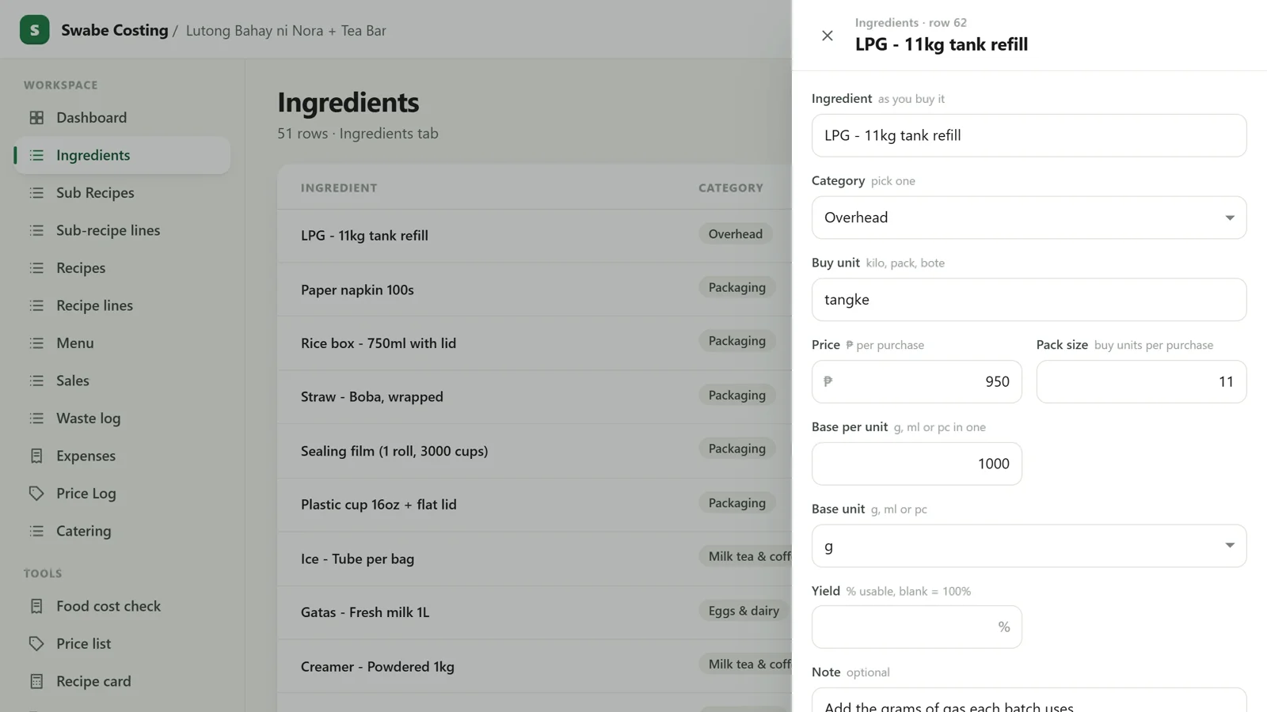The height and width of the screenshot is (712, 1267).
Task: Select the Rice box - 750ml with lid row
Action: (535, 343)
